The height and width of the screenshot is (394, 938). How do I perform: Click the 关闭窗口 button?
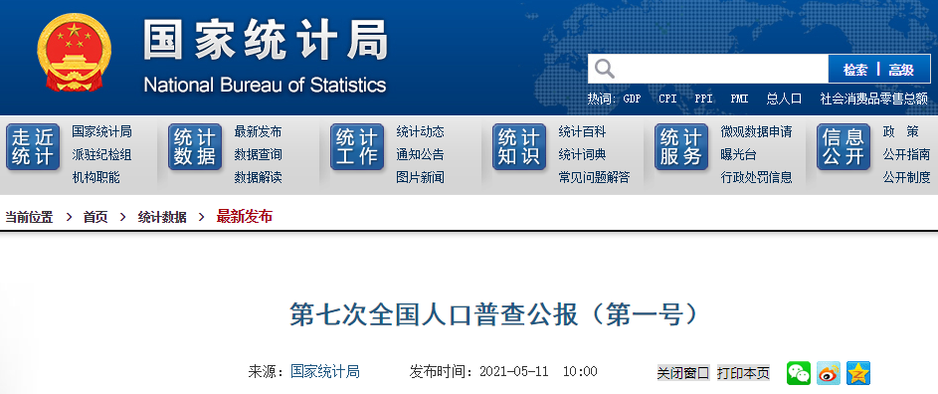(x=683, y=372)
